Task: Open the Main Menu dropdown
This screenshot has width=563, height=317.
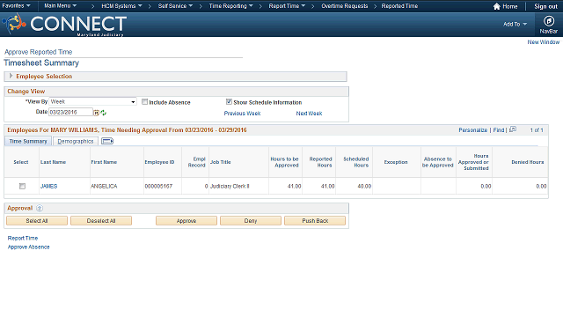Action: tap(61, 6)
